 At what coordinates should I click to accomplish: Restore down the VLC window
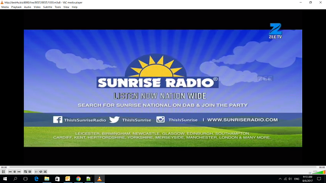311,3
